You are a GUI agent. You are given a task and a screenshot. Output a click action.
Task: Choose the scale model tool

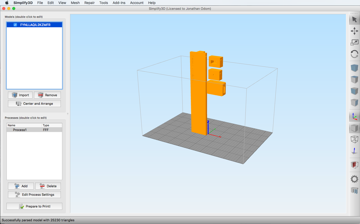(354, 42)
